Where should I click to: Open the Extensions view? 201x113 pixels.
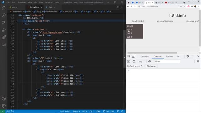4,37
